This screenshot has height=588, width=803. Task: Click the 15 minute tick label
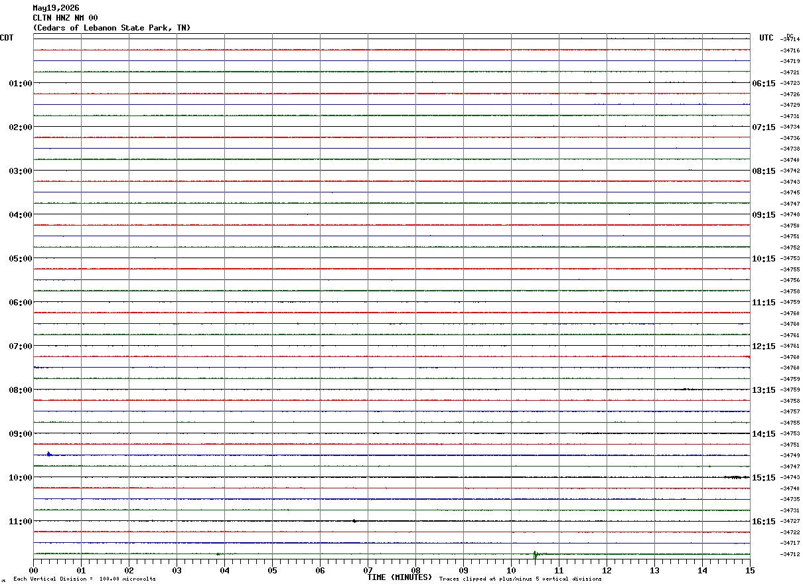pos(749,570)
